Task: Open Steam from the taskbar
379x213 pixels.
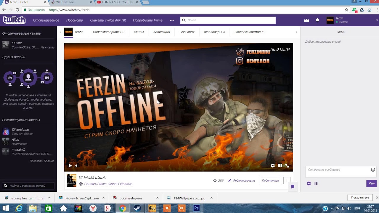Action: point(137,208)
